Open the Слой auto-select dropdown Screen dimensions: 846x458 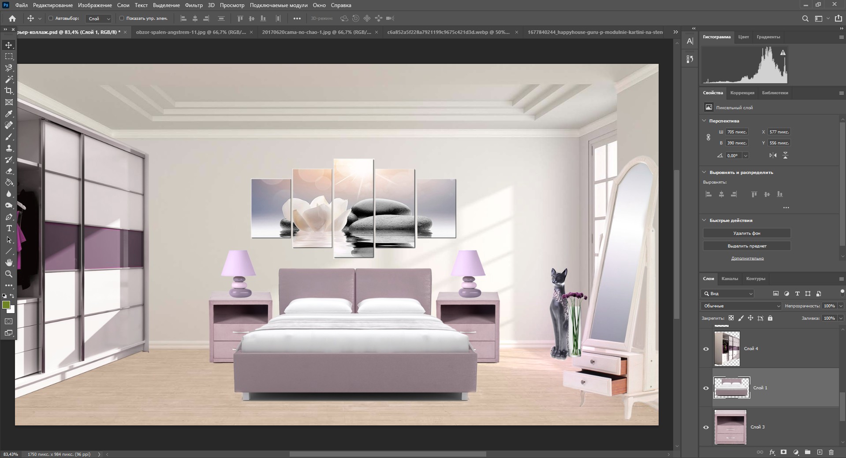click(99, 18)
